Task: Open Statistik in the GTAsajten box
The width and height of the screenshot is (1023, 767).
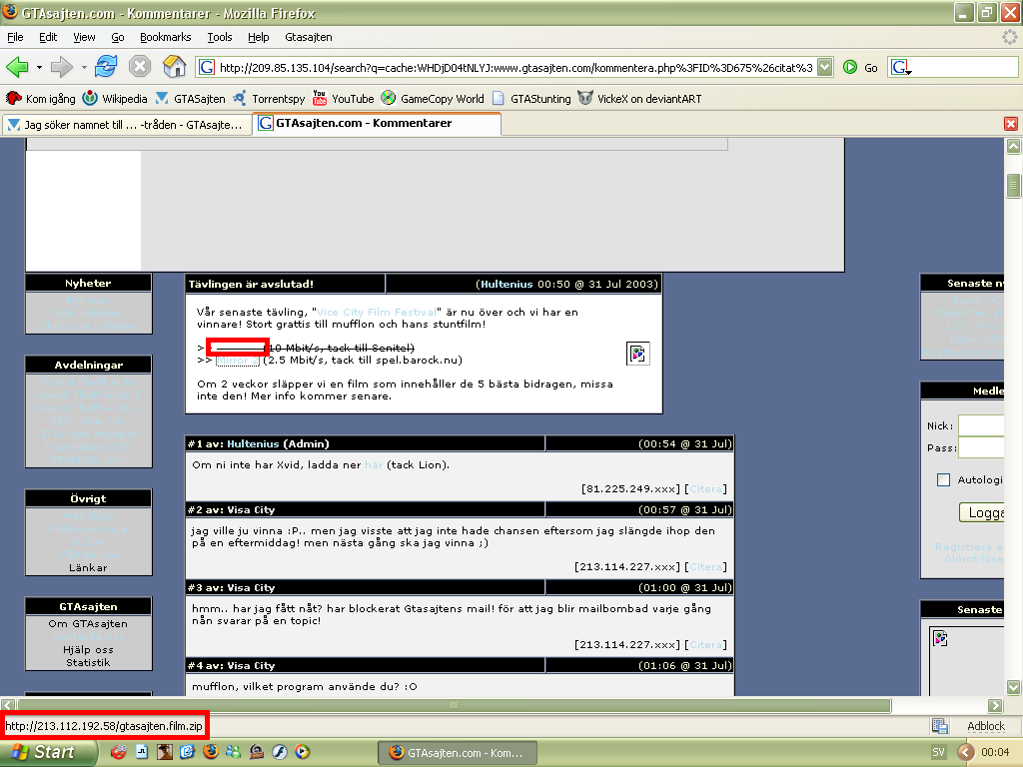Action: pos(88,663)
